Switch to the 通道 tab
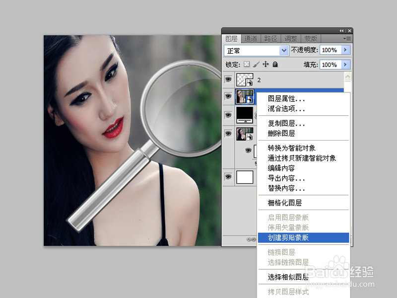Screen dimensions: 397x298 pyautogui.click(x=251, y=39)
